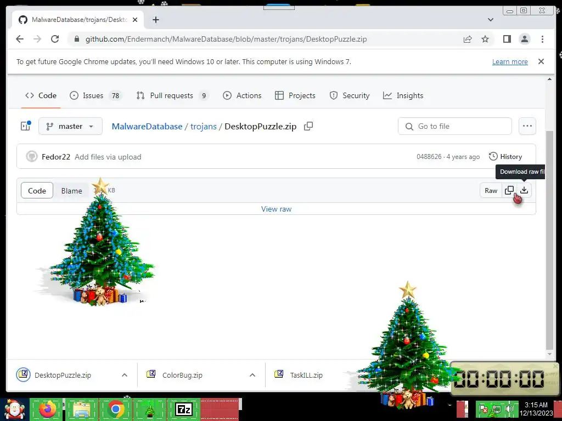Share this page from the address bar

click(468, 39)
